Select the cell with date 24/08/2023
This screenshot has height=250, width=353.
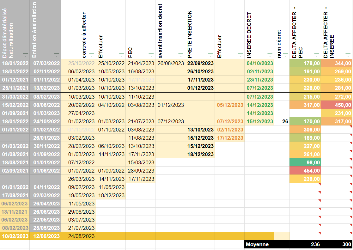[78, 236]
